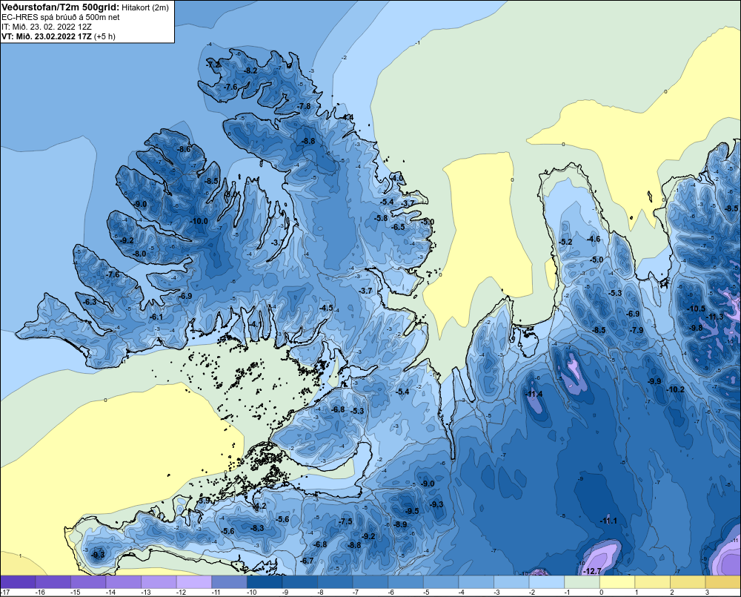
Task: Click the legend swatch between -6 and -5
Action: tap(406, 582)
